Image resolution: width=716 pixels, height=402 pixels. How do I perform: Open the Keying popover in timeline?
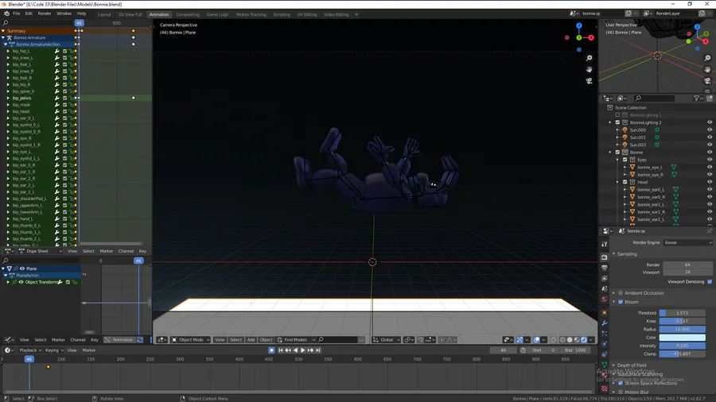(x=54, y=350)
